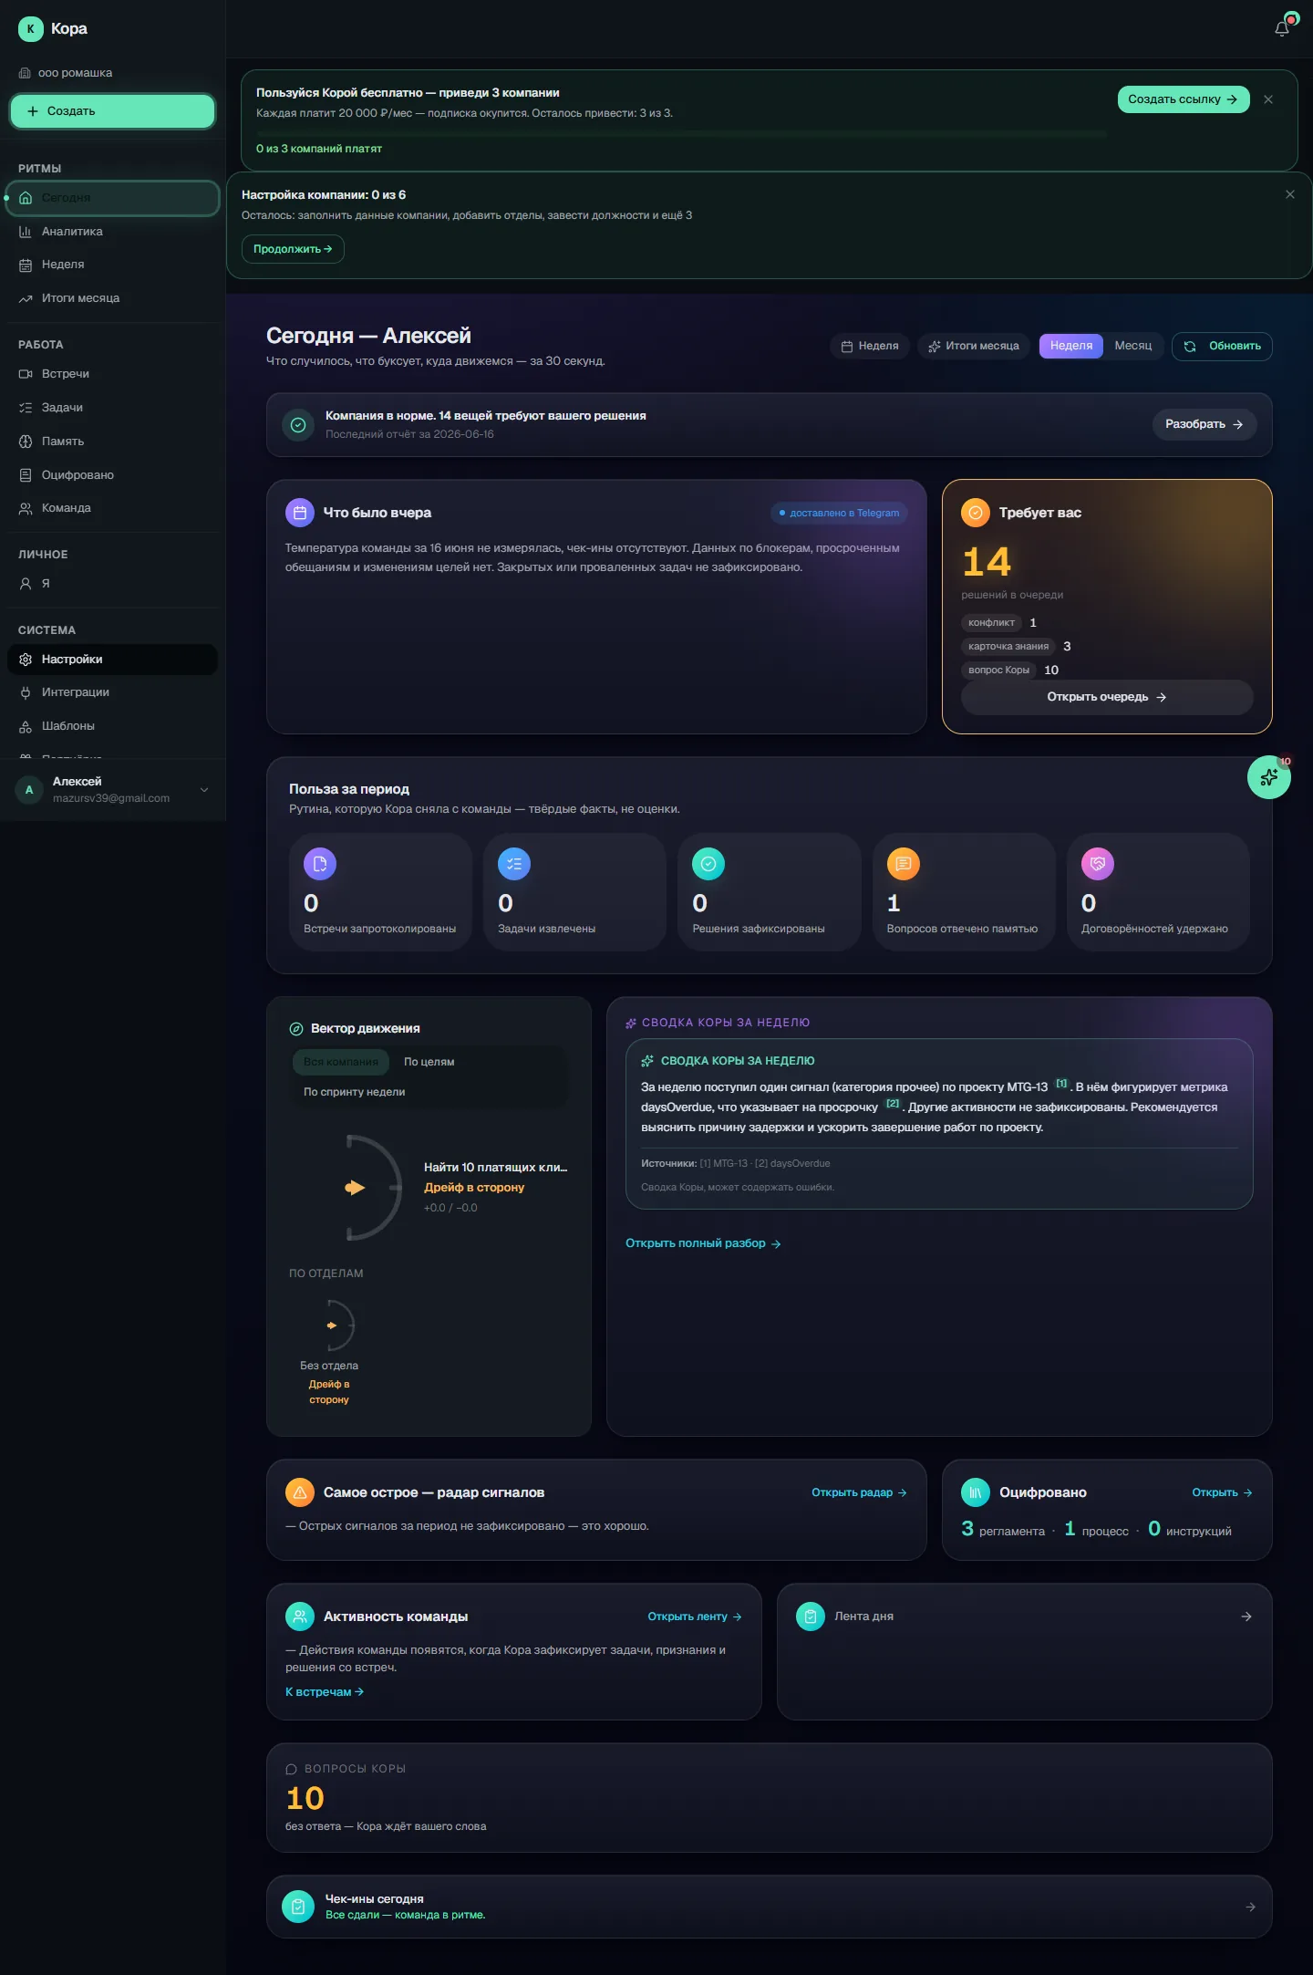Switch period toggle to Месяц
The height and width of the screenshot is (1975, 1313).
click(1133, 346)
